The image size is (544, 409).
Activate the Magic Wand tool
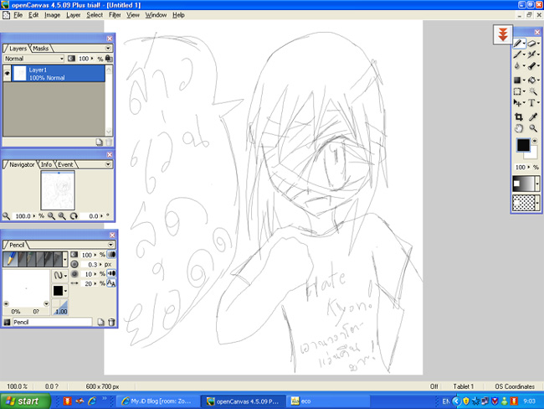532,91
